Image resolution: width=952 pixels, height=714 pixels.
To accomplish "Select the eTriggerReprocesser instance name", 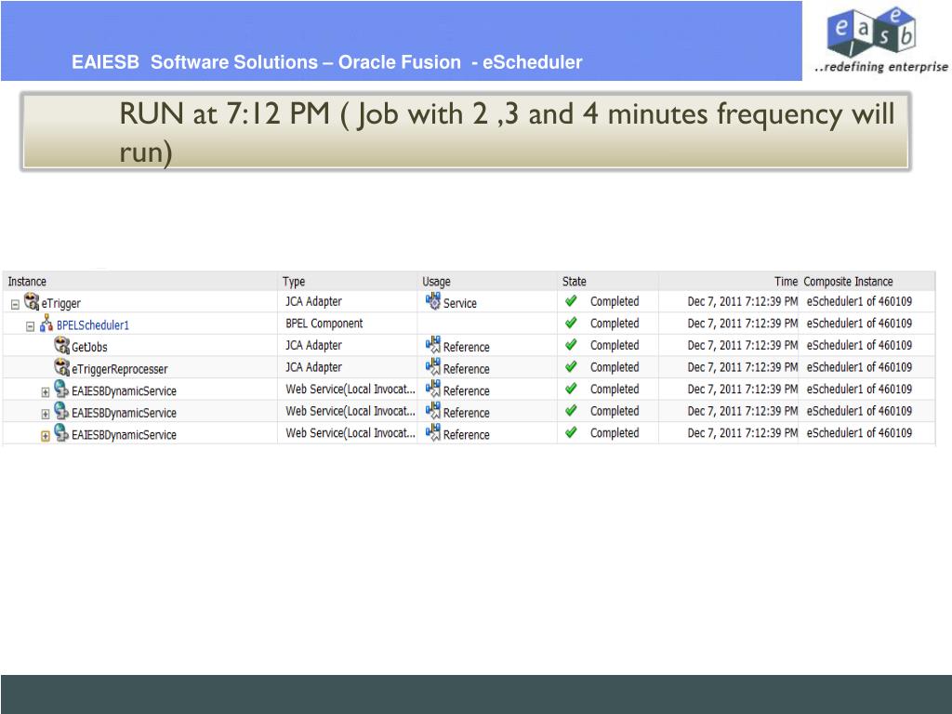I will pyautogui.click(x=120, y=369).
